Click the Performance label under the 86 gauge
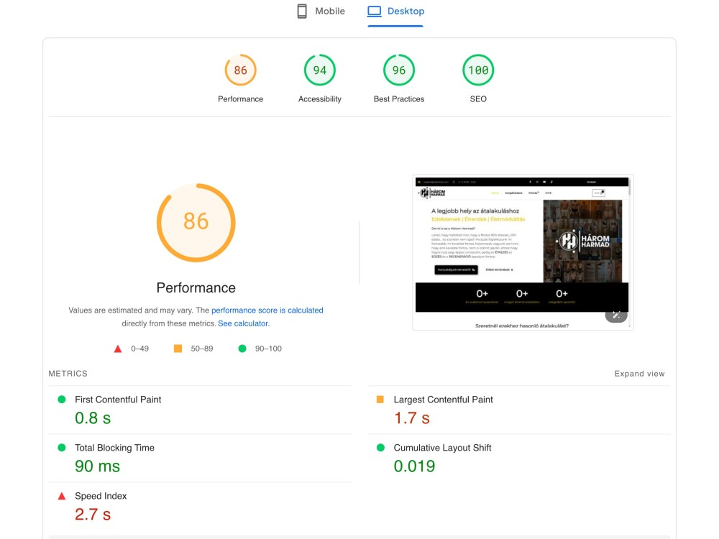This screenshot has width=719, height=539. click(x=240, y=99)
